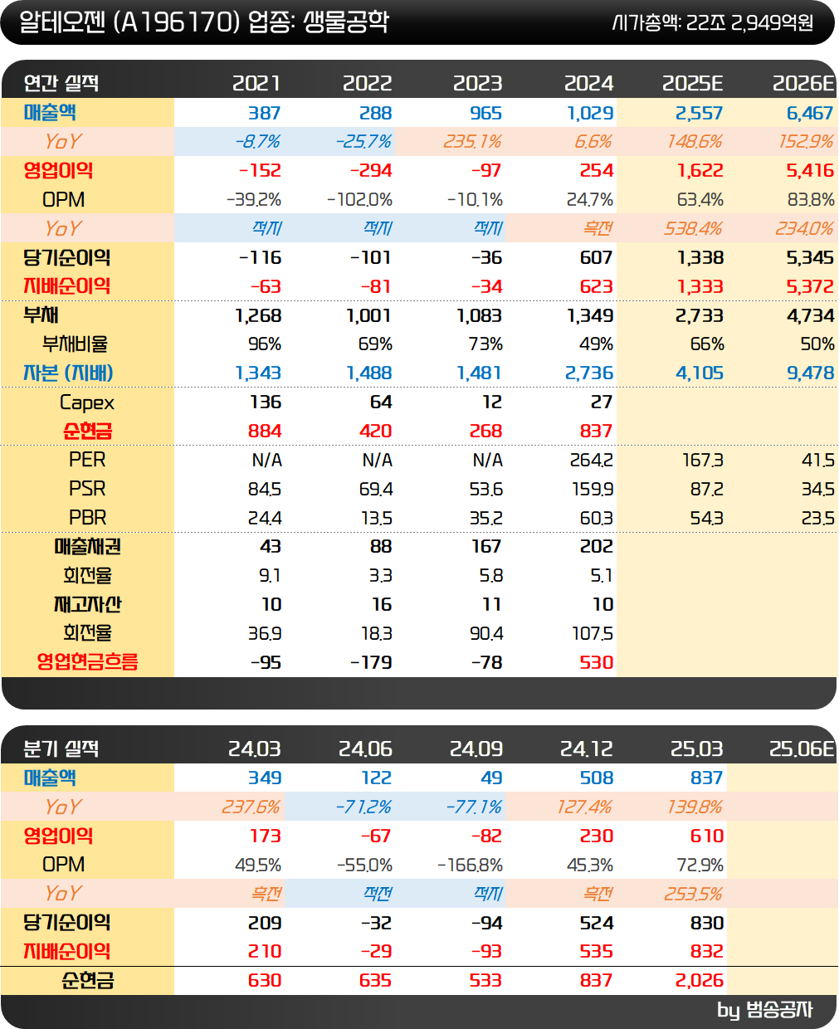Click quarterly 지배순이익 value 832

707,952
